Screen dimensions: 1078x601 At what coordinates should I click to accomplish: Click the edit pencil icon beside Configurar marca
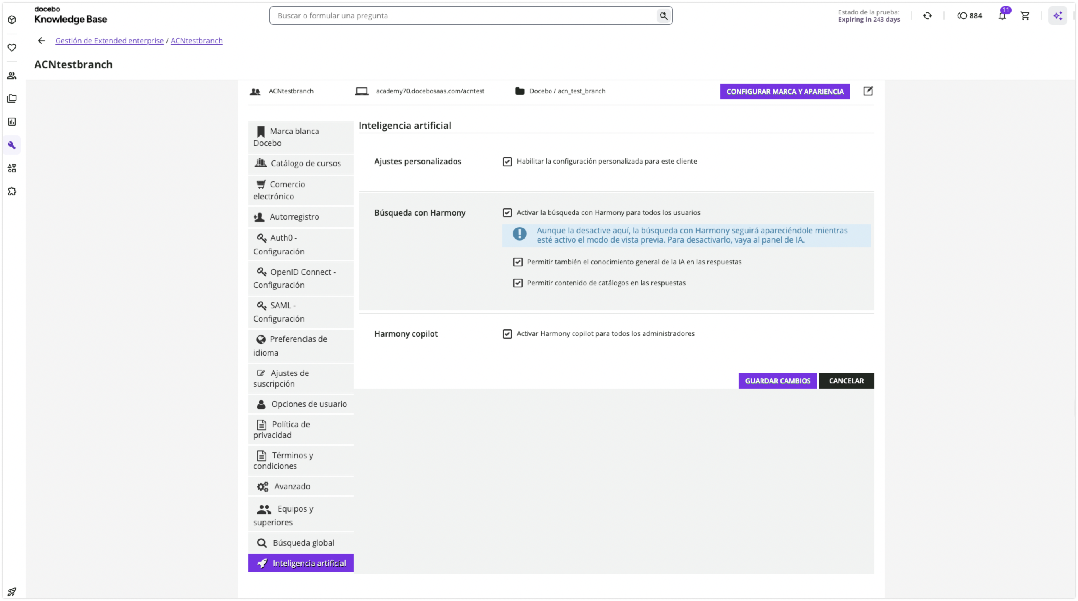(868, 91)
